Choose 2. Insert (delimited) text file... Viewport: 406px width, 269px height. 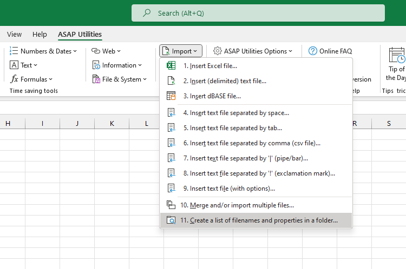click(256, 80)
